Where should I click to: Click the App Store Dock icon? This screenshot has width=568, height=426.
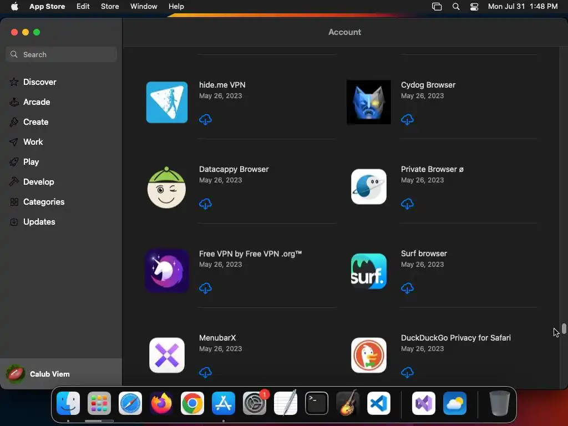[x=224, y=403]
